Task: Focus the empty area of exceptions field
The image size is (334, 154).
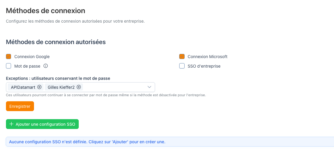Action: pyautogui.click(x=114, y=87)
